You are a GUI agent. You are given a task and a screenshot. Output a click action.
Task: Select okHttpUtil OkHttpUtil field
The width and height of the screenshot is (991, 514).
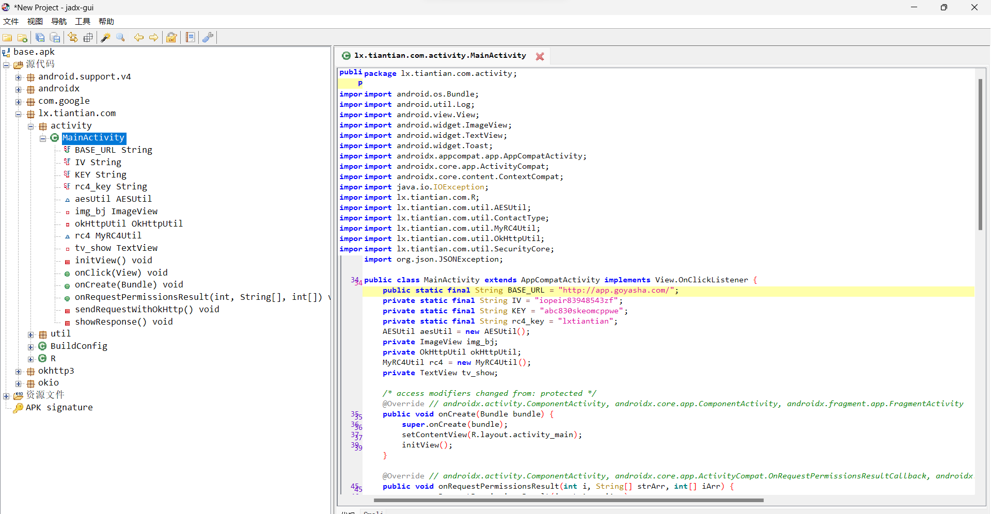(x=129, y=224)
